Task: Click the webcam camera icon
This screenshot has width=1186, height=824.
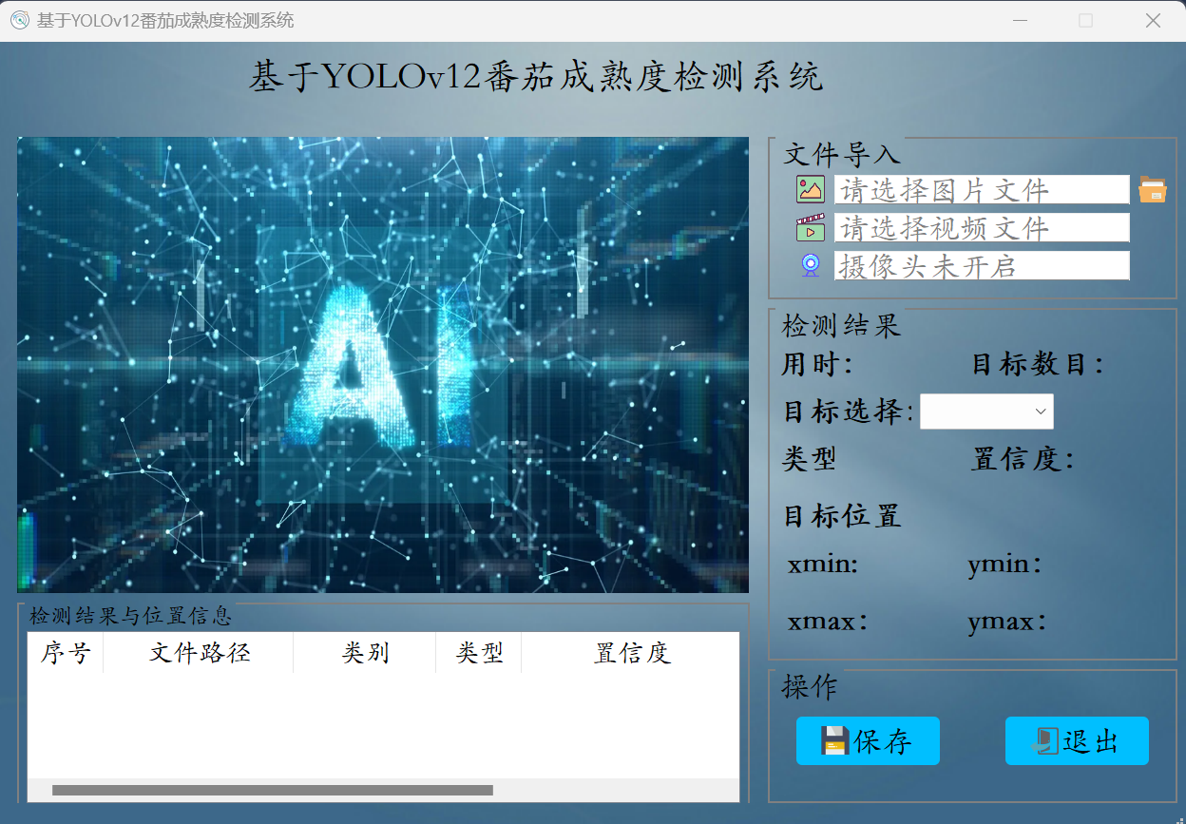Action: [x=811, y=265]
